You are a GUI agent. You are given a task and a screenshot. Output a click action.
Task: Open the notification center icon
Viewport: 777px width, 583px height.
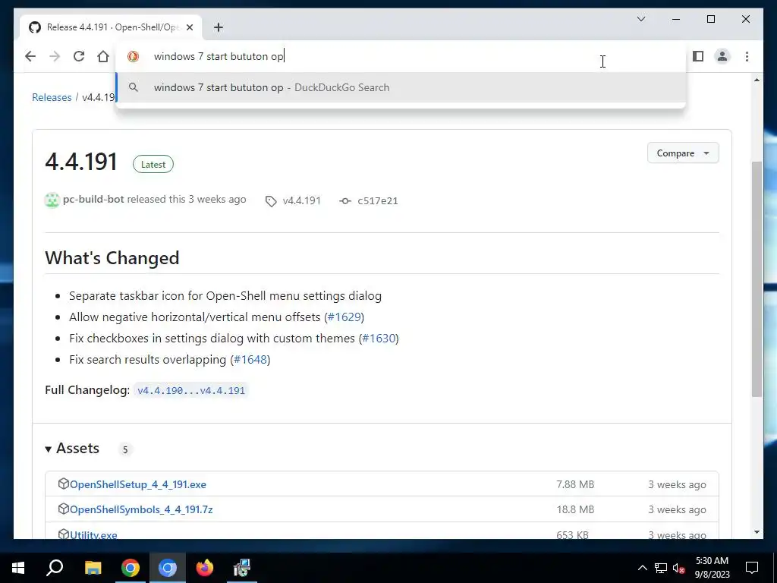click(x=752, y=568)
